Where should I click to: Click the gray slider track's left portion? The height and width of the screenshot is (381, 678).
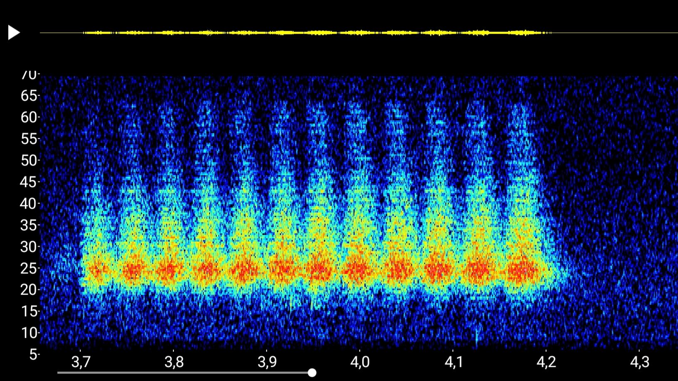[x=125, y=373]
